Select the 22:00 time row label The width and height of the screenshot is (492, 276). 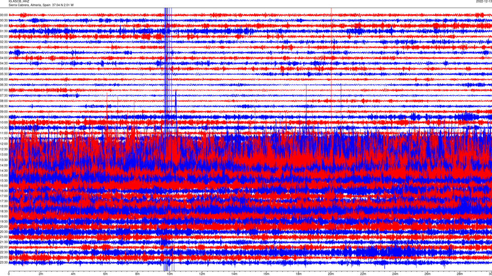(x=4, y=247)
